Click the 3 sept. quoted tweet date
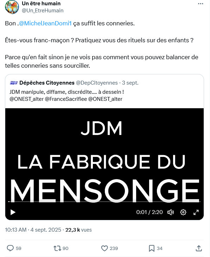 [130, 83]
